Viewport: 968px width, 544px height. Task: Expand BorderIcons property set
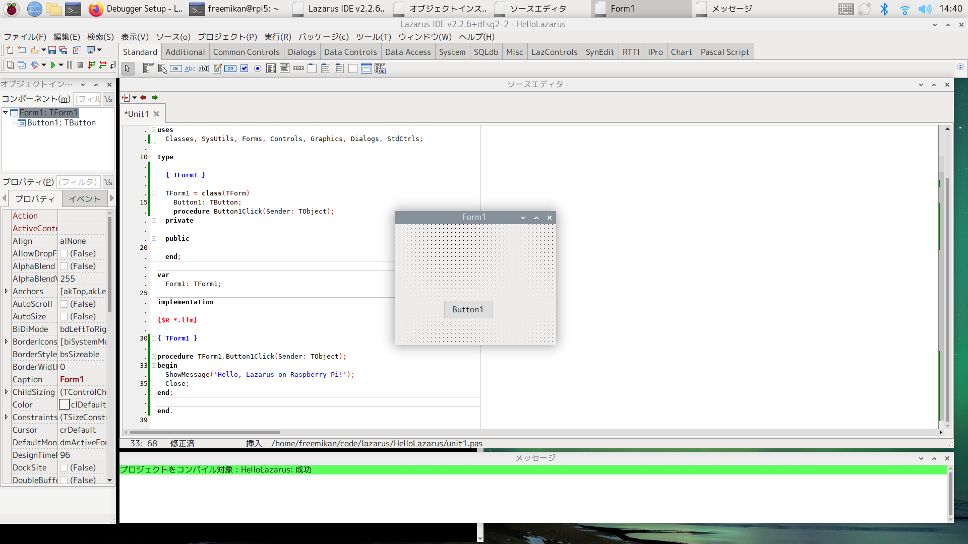click(x=6, y=342)
